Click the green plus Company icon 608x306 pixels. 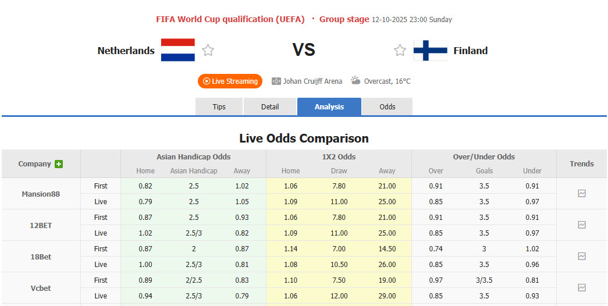coord(59,164)
